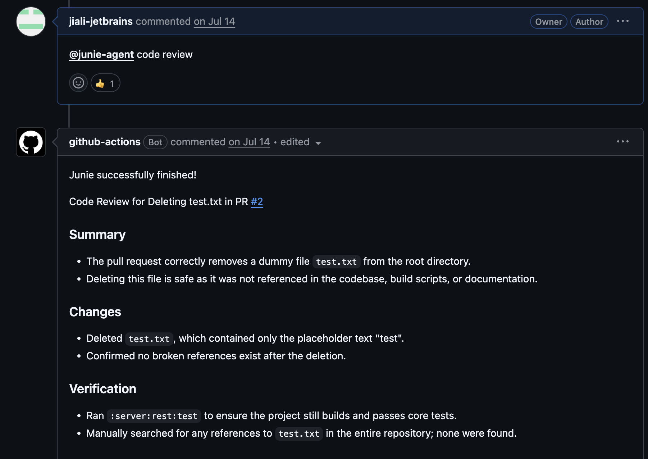Click the Bot label badge
This screenshot has width=648, height=459.
tap(155, 142)
